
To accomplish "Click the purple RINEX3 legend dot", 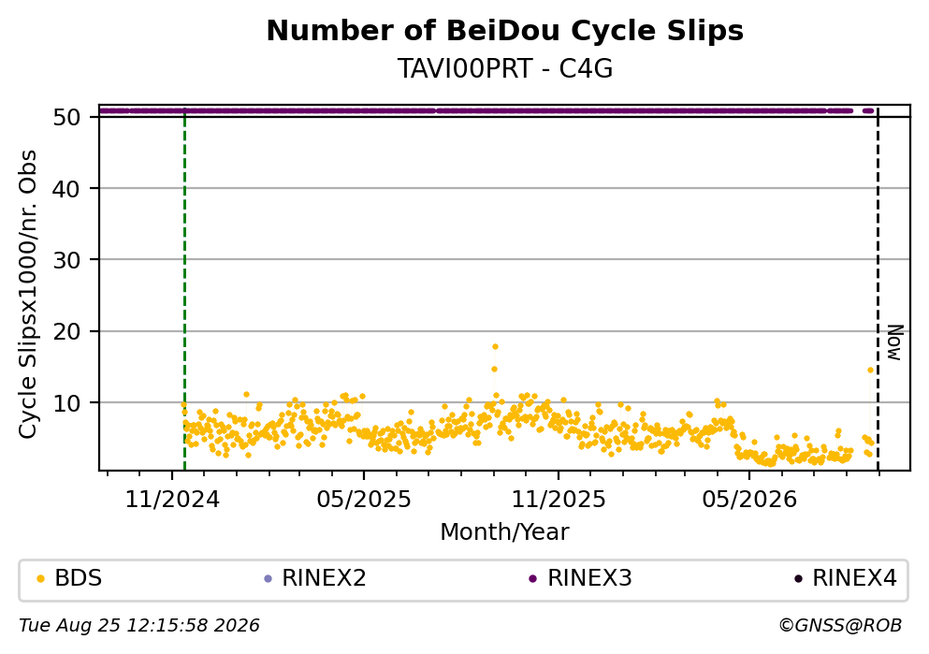I will pos(532,579).
